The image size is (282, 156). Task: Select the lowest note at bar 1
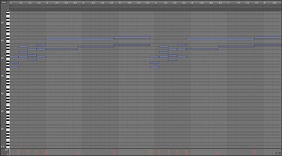[x=14, y=67]
